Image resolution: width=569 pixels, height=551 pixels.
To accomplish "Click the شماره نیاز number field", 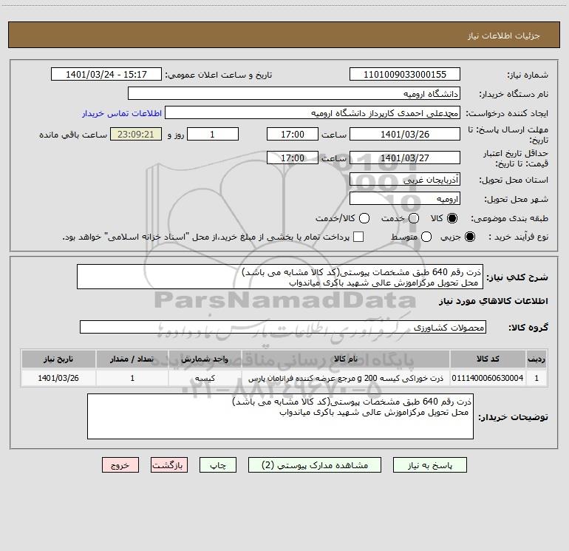I will 405,74.
